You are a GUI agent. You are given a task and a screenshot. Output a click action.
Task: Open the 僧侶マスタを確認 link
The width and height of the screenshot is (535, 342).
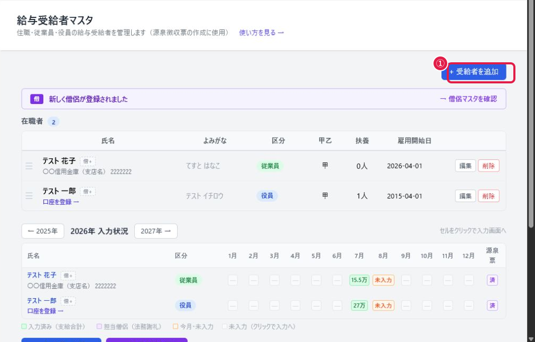pos(468,99)
